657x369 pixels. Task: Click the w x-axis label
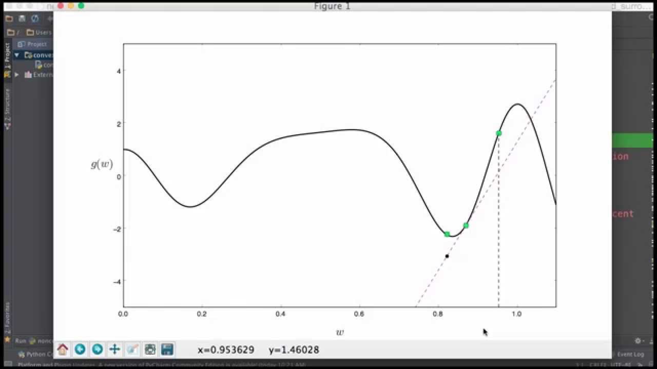tap(340, 332)
